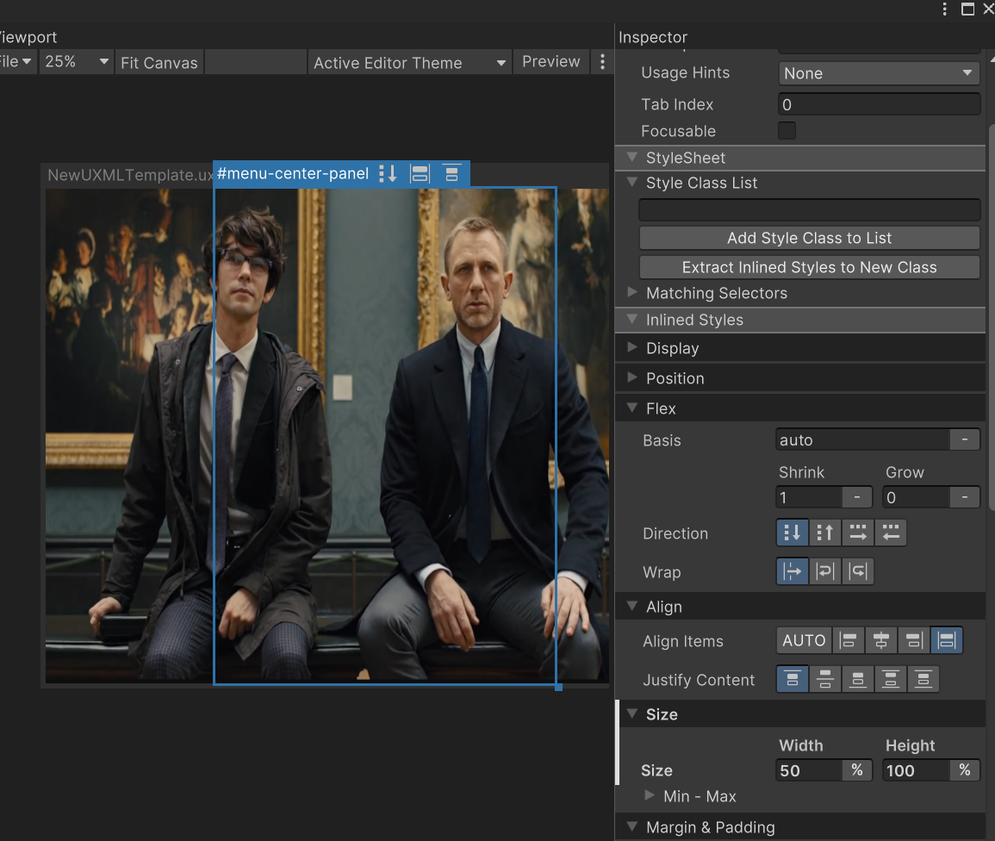Change the Width unit % selector
This screenshot has width=995, height=841.
pyautogui.click(x=856, y=770)
